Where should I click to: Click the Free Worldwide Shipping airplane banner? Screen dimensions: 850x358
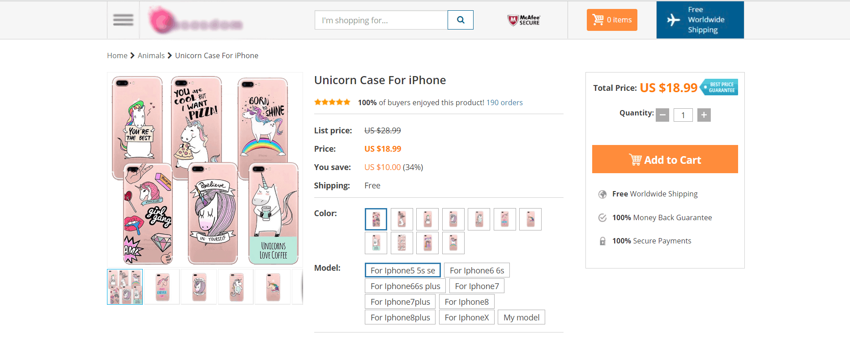pos(700,20)
